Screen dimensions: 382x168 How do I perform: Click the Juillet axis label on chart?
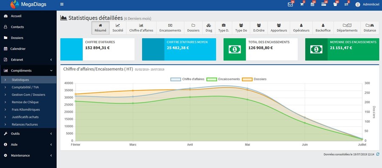pos(362,145)
